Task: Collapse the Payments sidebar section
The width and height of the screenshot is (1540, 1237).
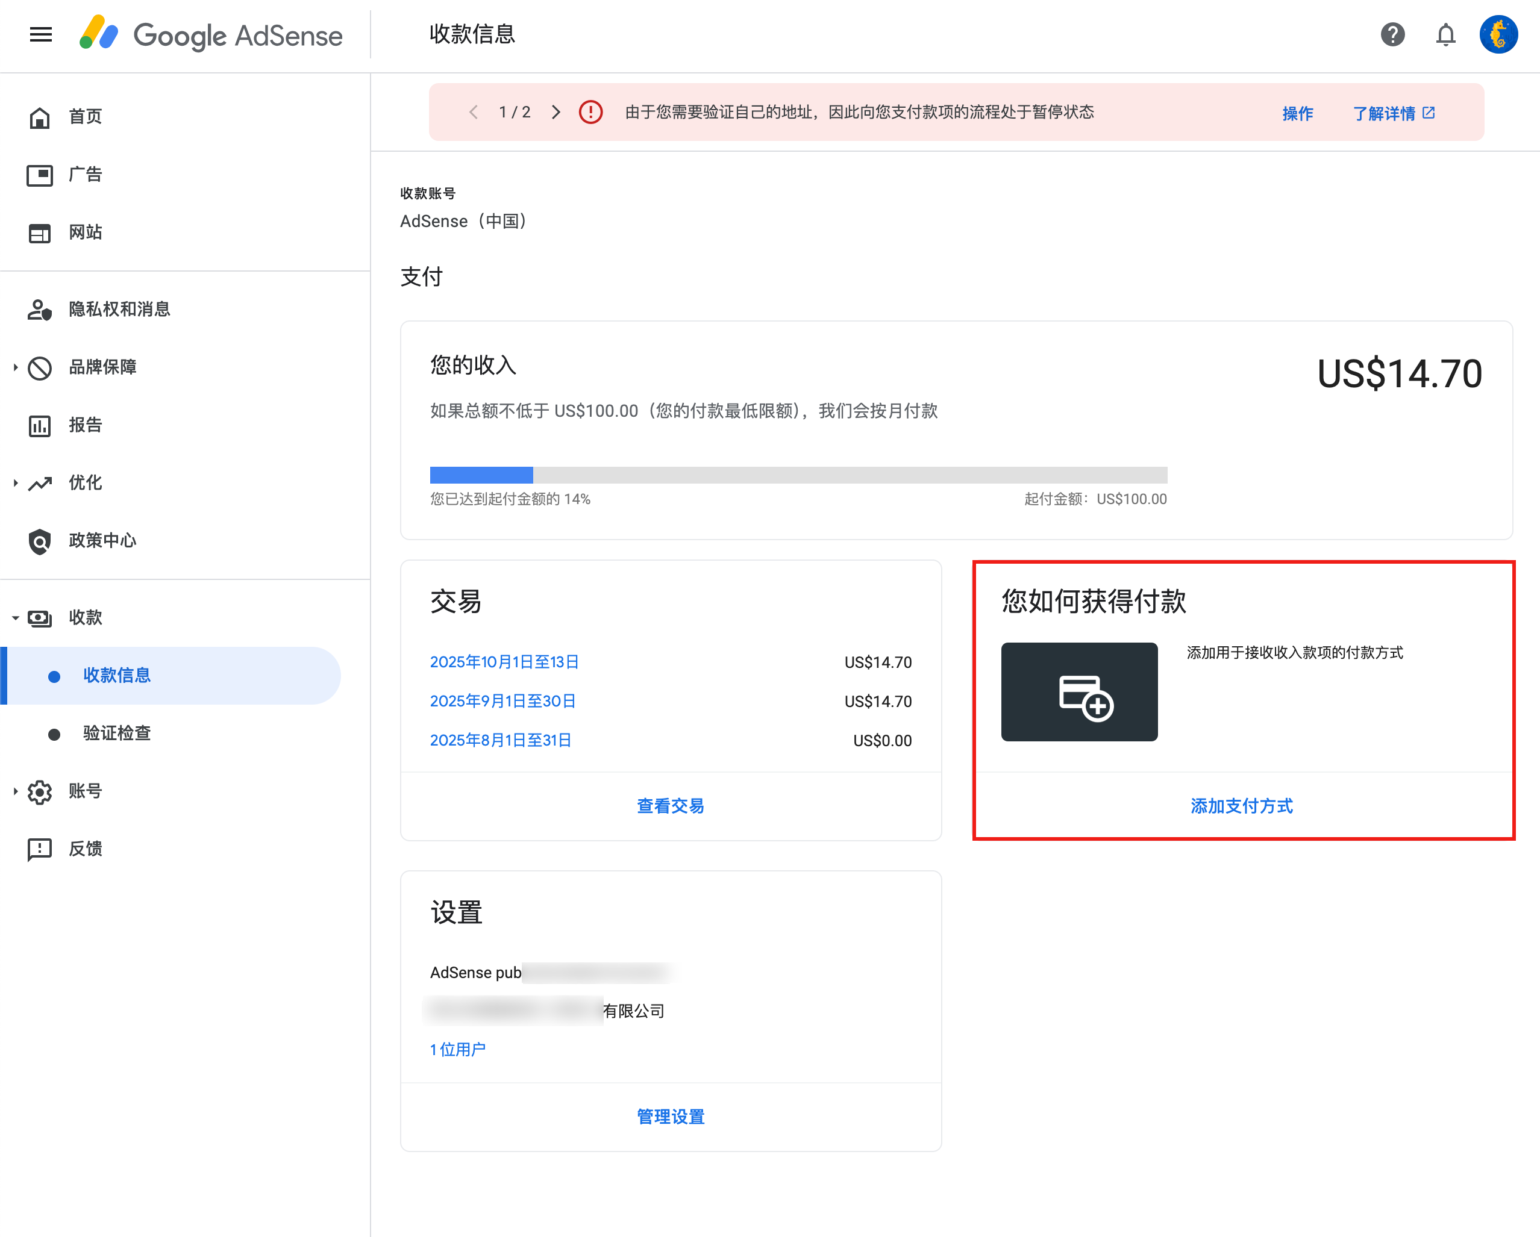Action: [15, 617]
